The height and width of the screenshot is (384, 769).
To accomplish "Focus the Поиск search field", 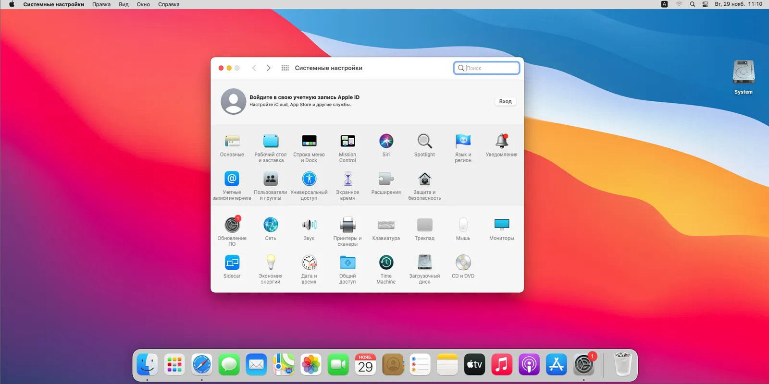I will pos(486,68).
